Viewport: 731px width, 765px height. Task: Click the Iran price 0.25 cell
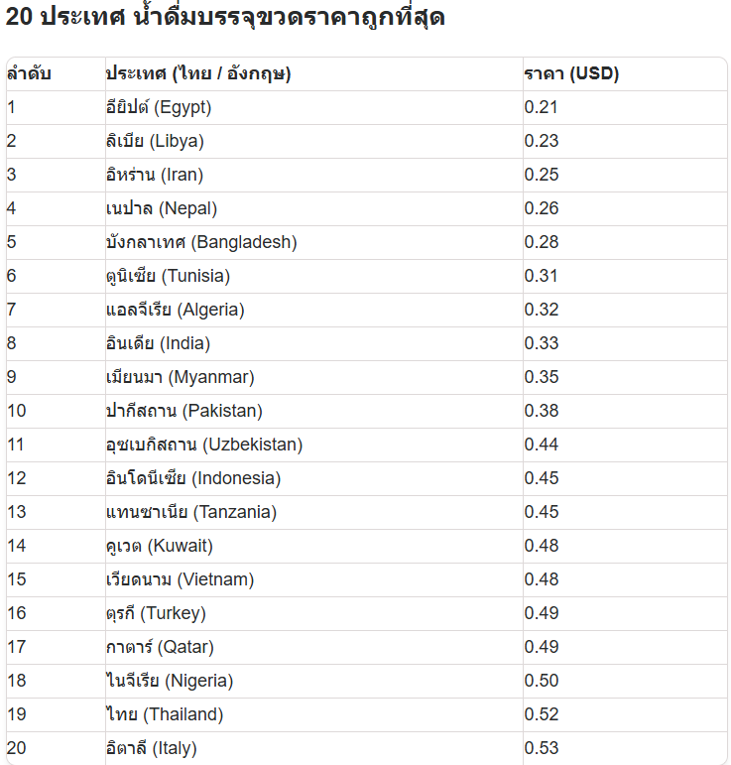(625, 175)
